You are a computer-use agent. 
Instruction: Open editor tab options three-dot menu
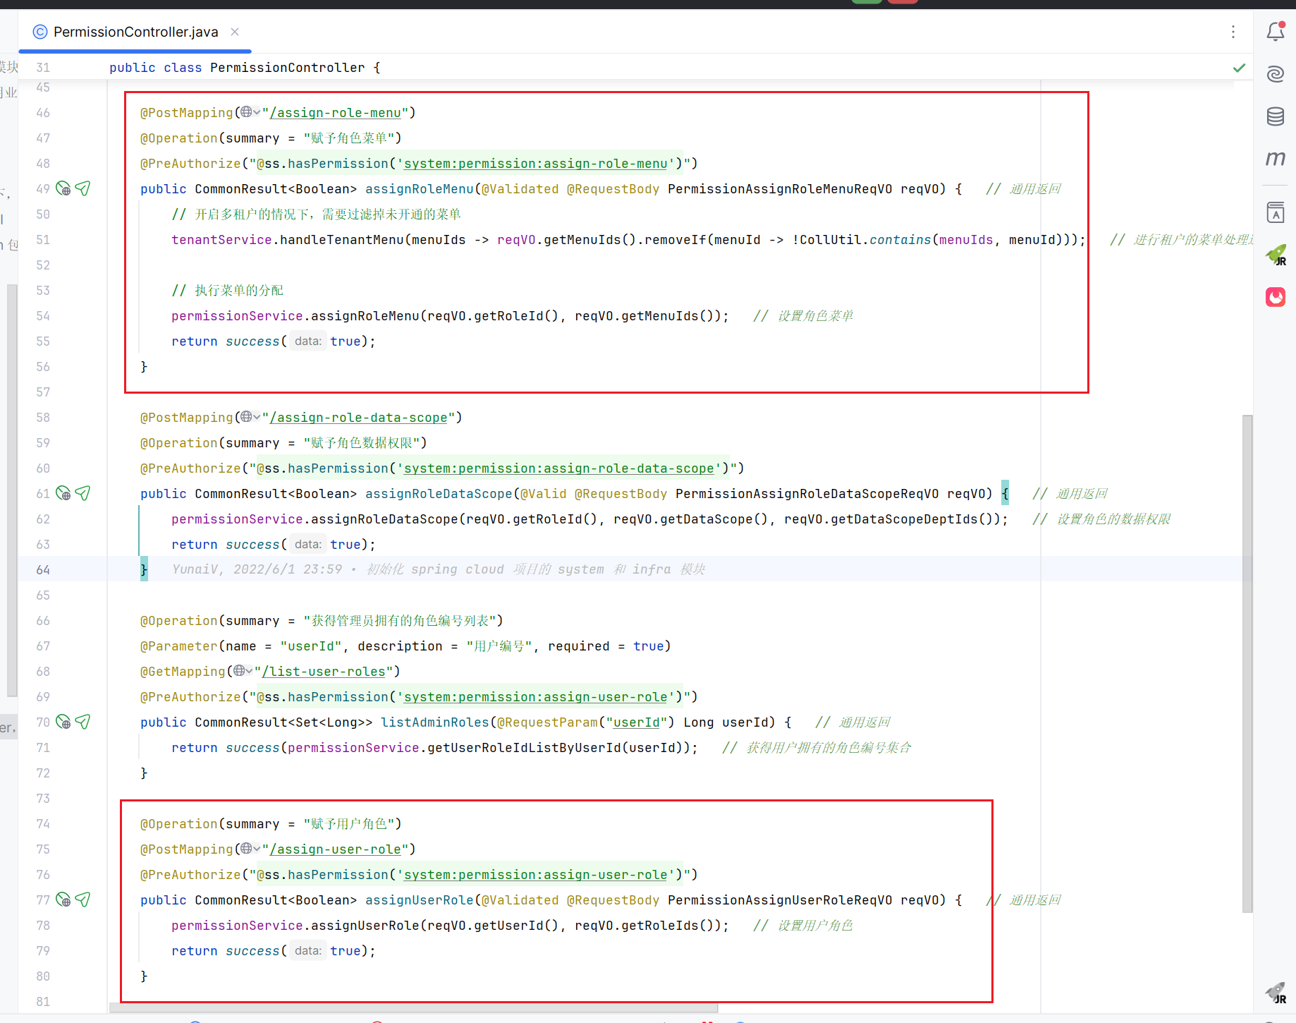(x=1233, y=32)
